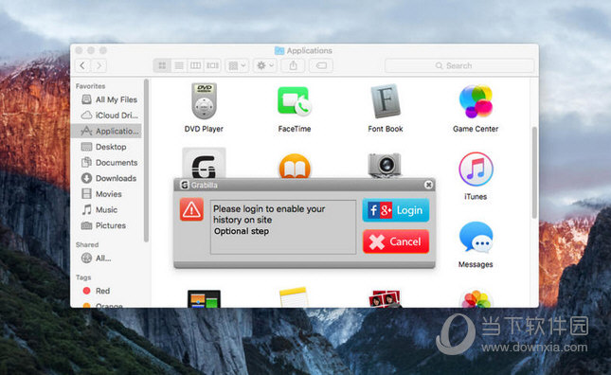Viewport: 611px width, 375px height.
Task: Select the Image Capture camera icon
Action: point(385,166)
